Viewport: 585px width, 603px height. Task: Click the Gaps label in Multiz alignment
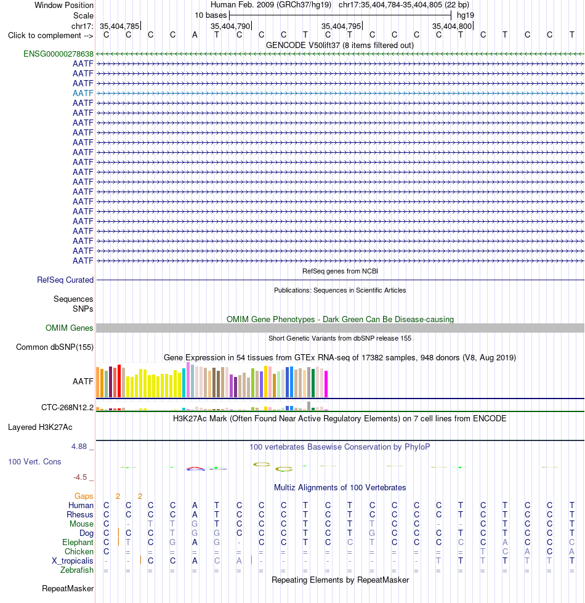pyautogui.click(x=84, y=496)
